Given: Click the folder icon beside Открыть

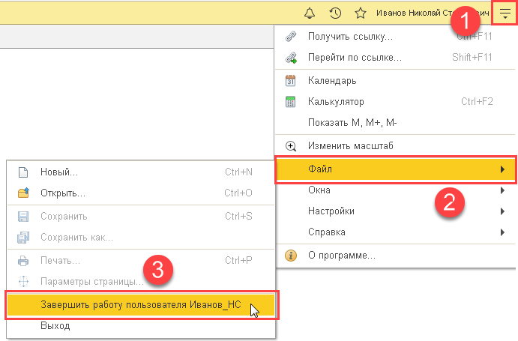Looking at the screenshot, I should 23,193.
